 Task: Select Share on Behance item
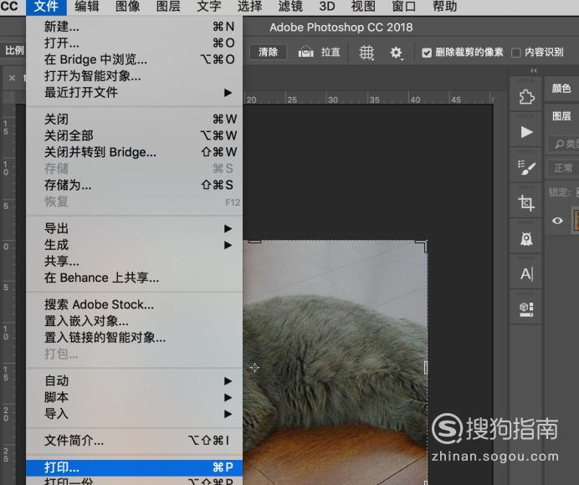(135, 278)
